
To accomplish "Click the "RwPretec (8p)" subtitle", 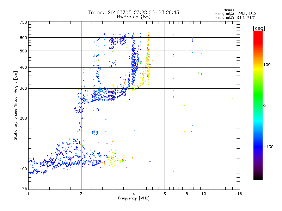I will (134, 17).
